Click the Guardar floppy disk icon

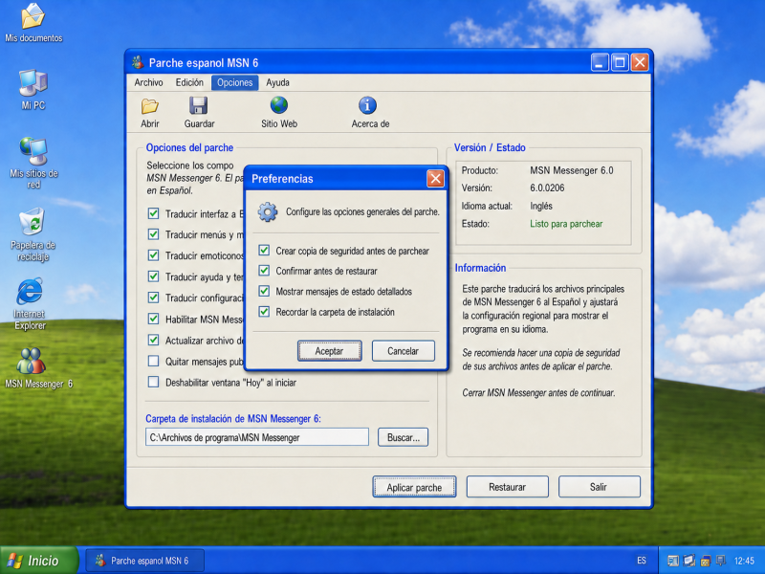pyautogui.click(x=199, y=105)
